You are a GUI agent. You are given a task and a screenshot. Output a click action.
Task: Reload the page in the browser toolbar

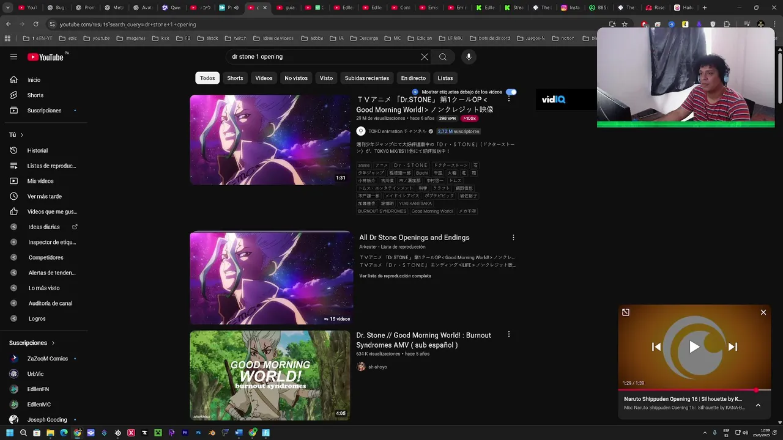coord(35,24)
